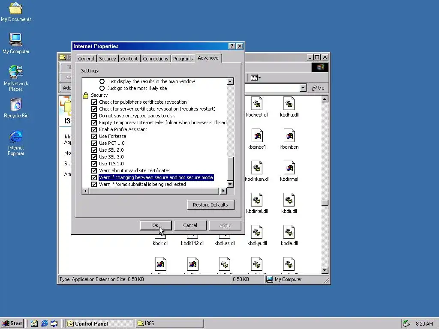Click Internet Explorer quick launch icon
Screen dimensions: 439x329
[x=44, y=323]
